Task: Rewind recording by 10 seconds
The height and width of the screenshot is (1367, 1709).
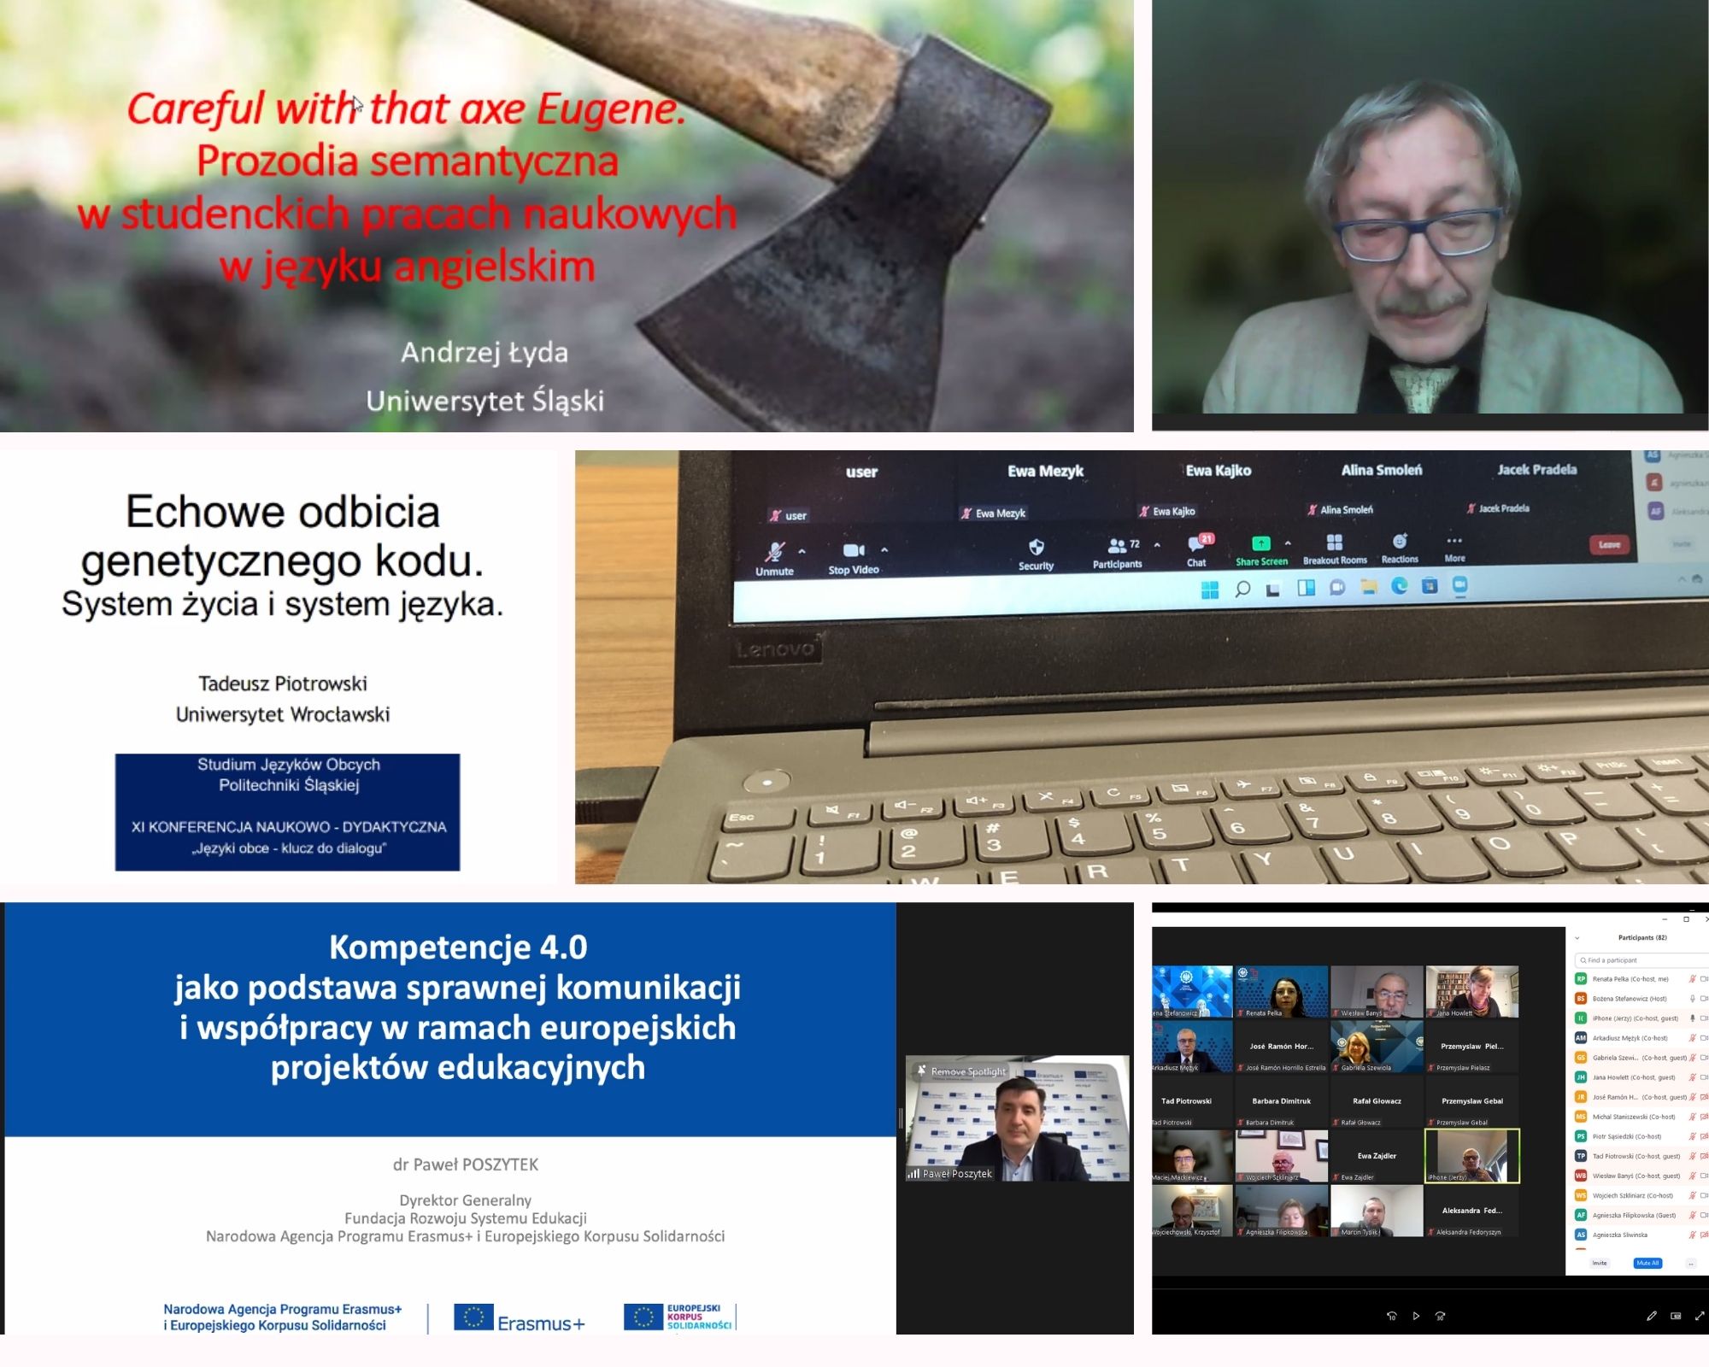Action: click(1391, 1316)
